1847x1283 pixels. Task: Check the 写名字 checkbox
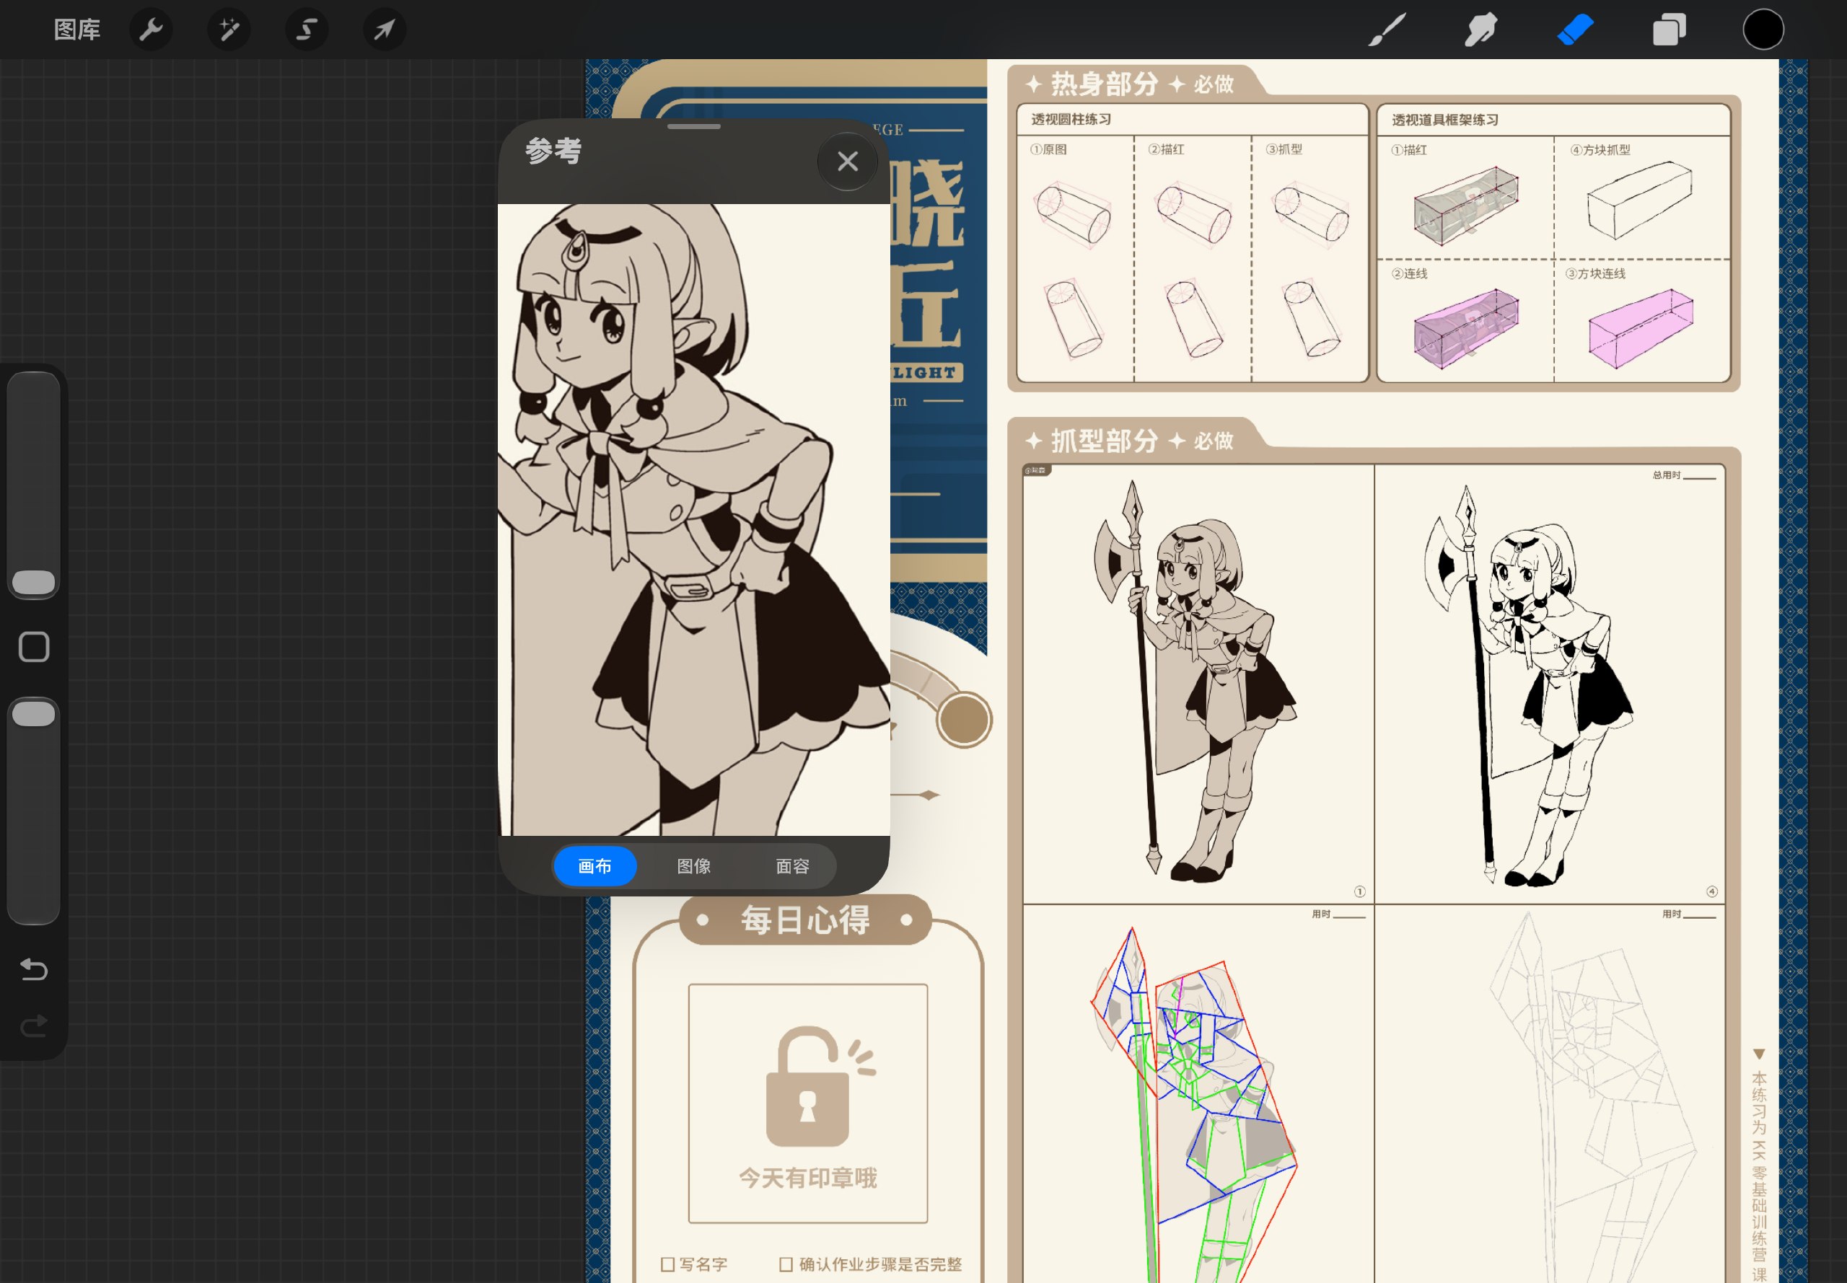click(x=667, y=1264)
